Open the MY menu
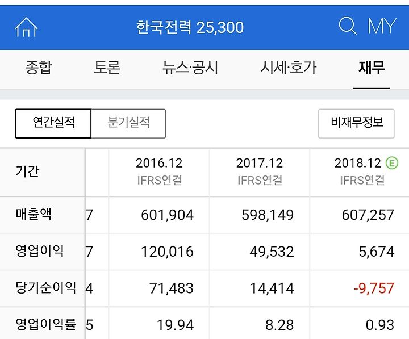This screenshot has width=409, height=339. point(382,26)
